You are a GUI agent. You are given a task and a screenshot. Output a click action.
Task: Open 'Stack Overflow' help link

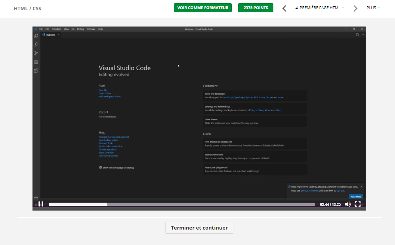106,153
